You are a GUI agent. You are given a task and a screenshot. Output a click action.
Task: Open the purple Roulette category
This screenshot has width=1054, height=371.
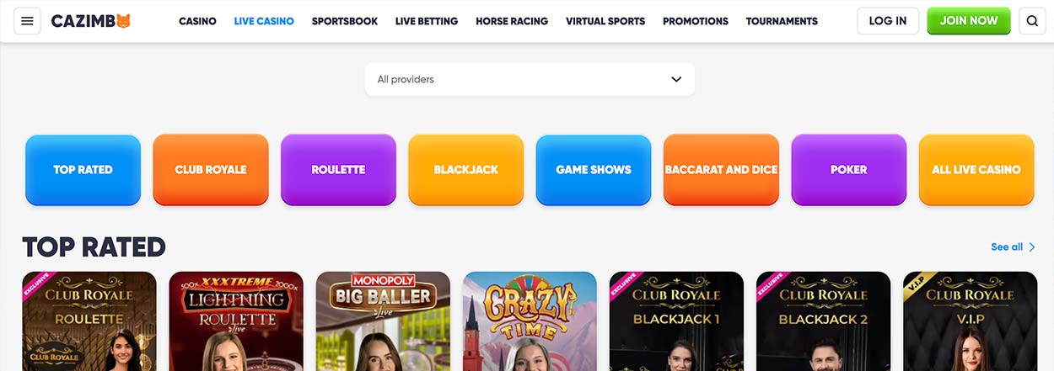(x=338, y=170)
